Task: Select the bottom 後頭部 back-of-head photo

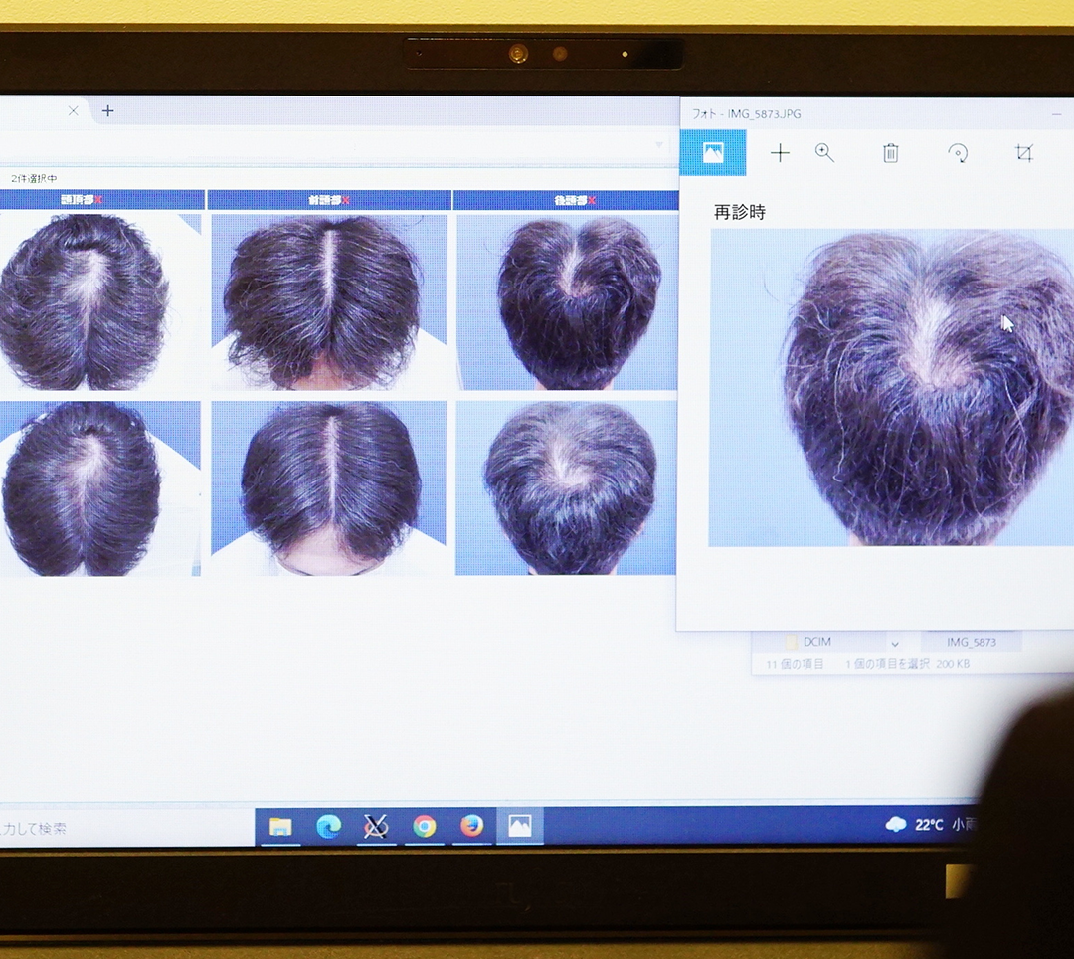Action: click(566, 487)
